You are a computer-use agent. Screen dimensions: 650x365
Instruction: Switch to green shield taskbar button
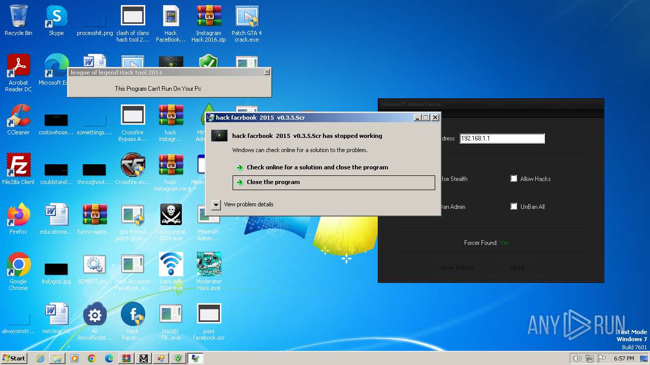click(178, 358)
